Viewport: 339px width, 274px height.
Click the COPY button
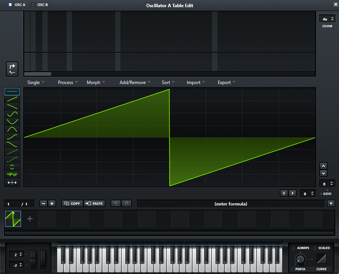click(x=72, y=204)
